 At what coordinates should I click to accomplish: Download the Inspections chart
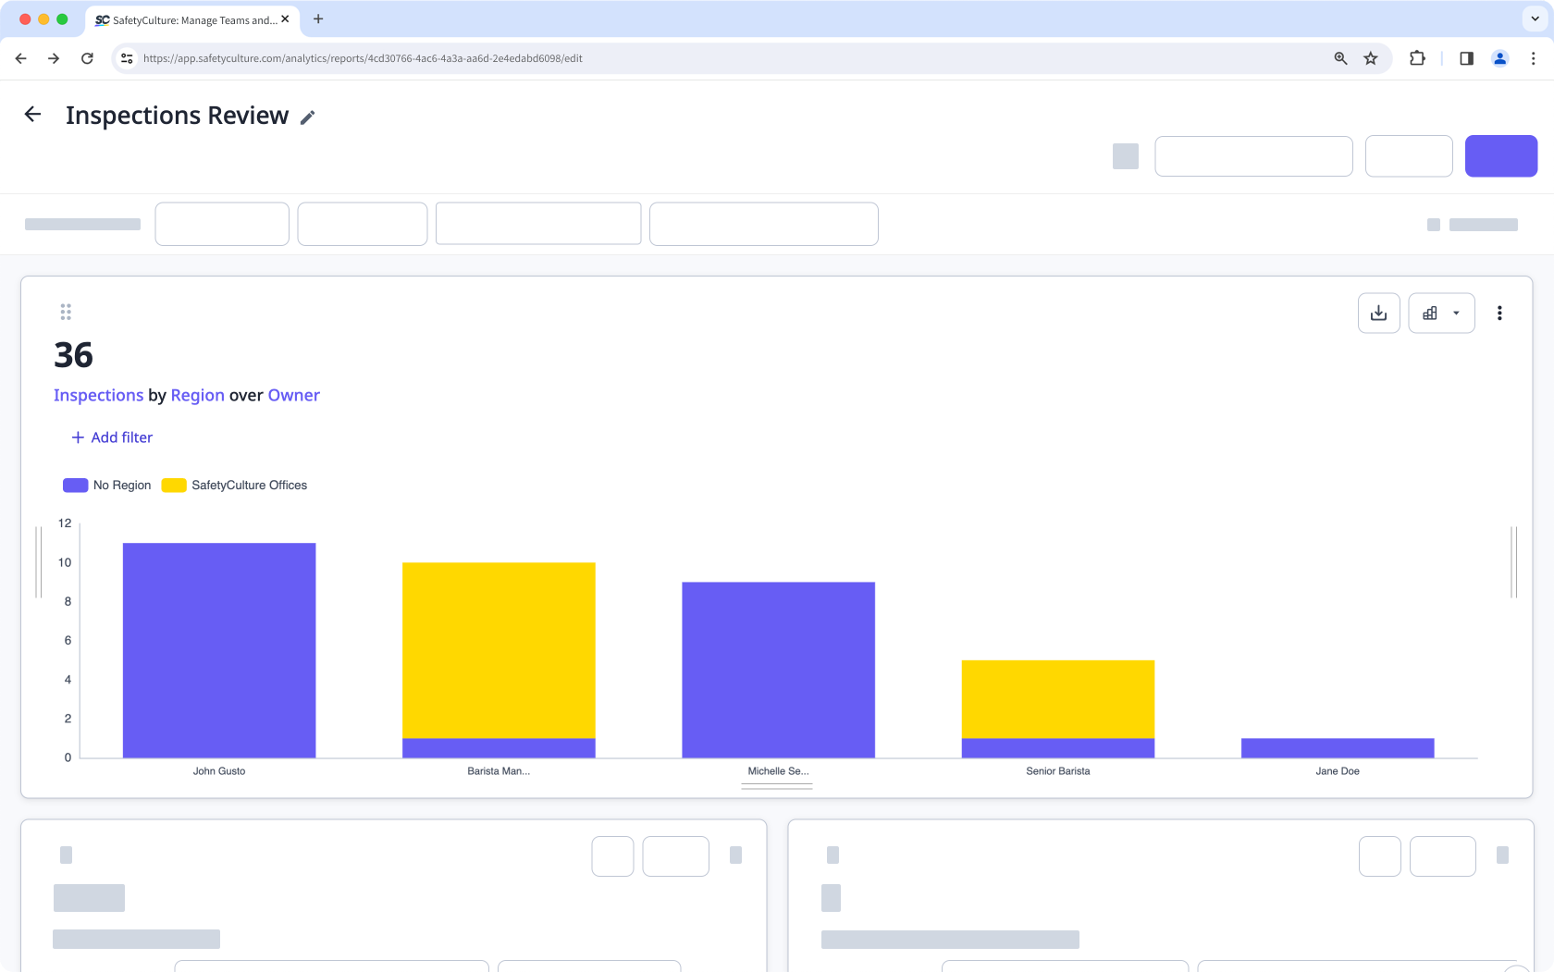click(1378, 314)
